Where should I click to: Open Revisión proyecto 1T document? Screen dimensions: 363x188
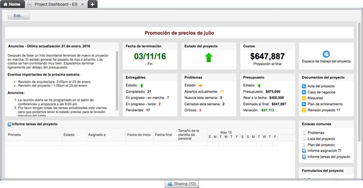coord(324,110)
